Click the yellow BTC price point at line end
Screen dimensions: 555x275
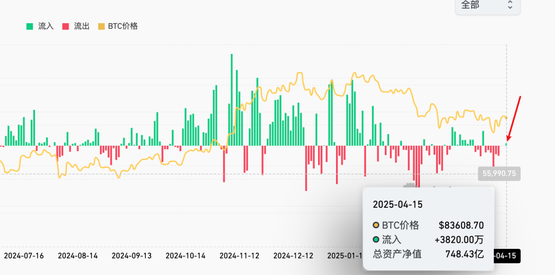[x=507, y=117]
